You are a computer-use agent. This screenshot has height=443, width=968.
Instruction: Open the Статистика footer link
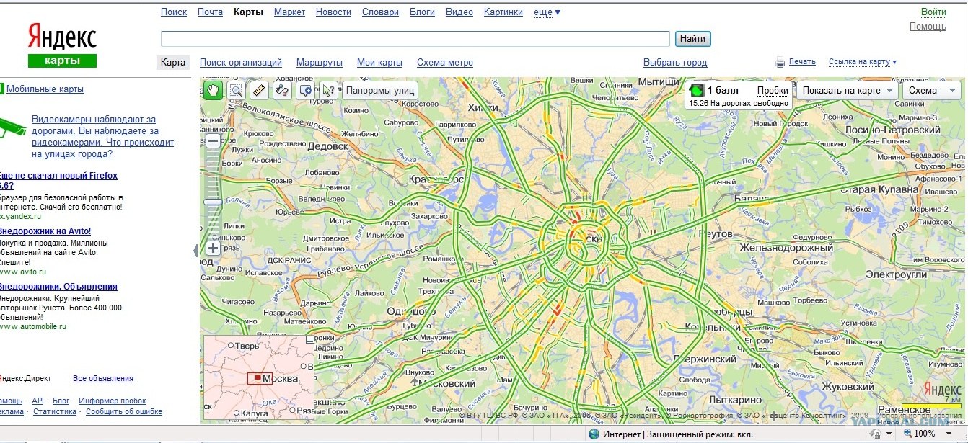(55, 412)
